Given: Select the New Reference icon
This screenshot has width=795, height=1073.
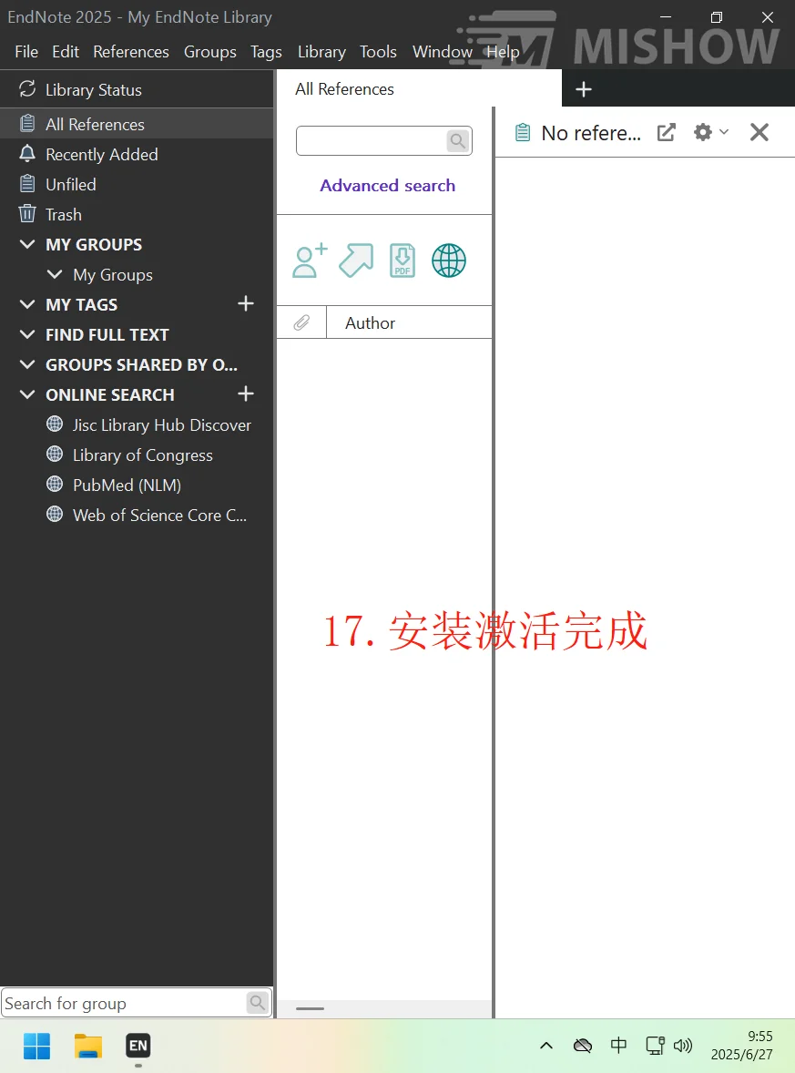Looking at the screenshot, I should (x=309, y=261).
